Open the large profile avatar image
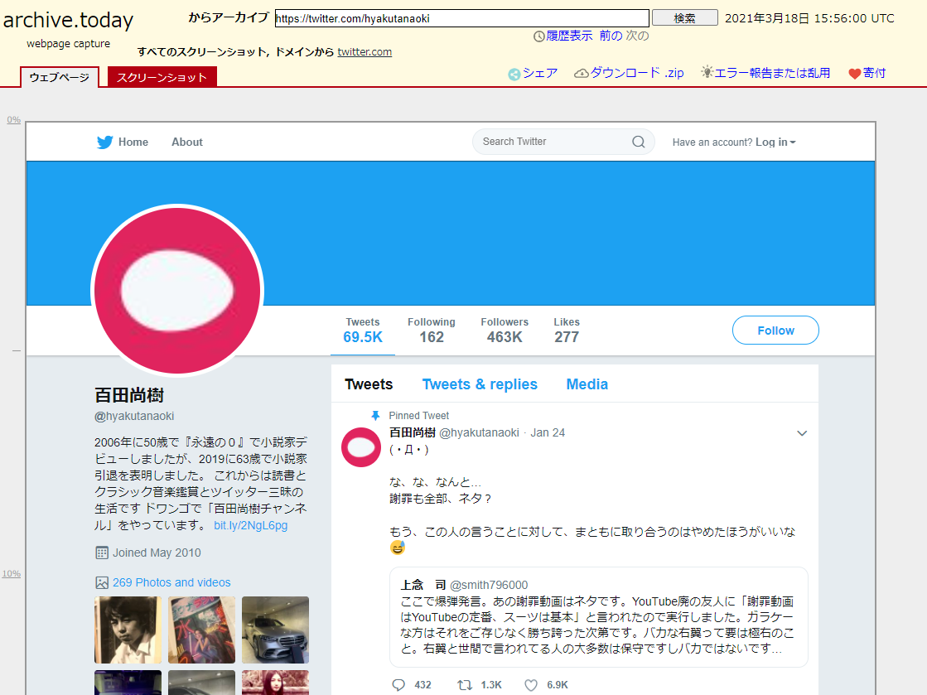This screenshot has height=695, width=927. pos(177,290)
